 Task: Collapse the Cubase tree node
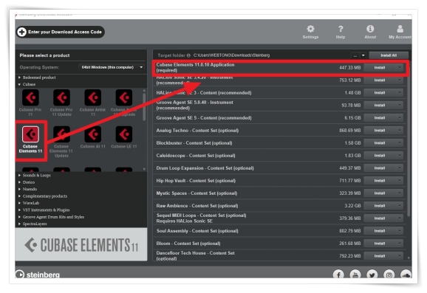pos(19,84)
